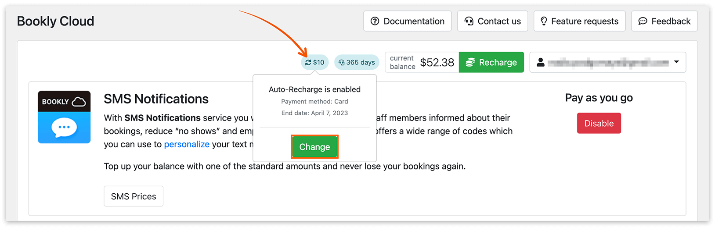Click the question mark icon in Documentation
Screen dimensions: 715x227
click(375, 21)
